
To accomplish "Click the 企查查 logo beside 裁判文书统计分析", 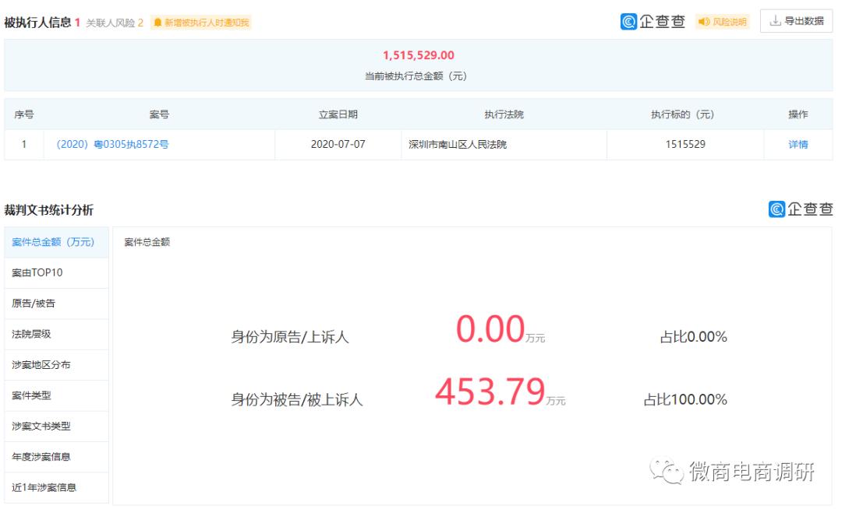I will pos(801,209).
